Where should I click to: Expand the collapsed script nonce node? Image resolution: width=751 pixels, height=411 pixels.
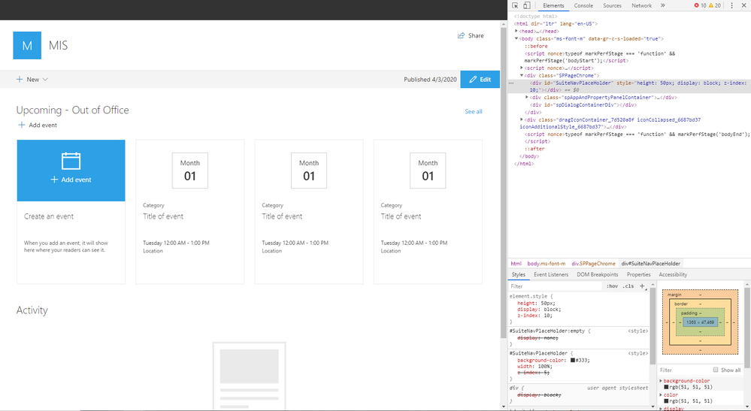pos(522,68)
